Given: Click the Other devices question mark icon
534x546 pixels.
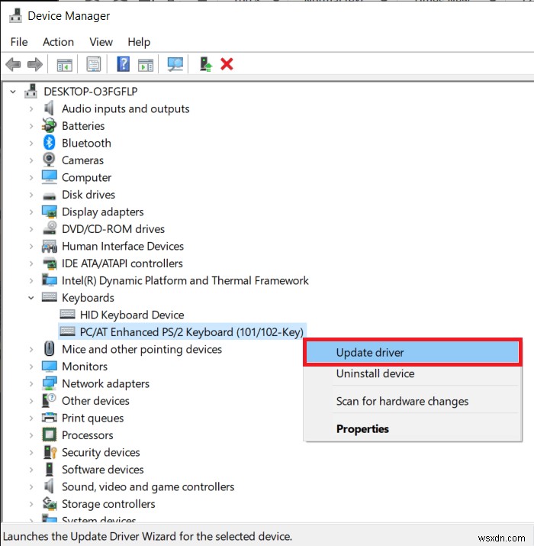Looking at the screenshot, I should [49, 400].
